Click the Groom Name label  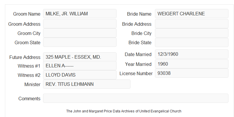[x=27, y=14]
